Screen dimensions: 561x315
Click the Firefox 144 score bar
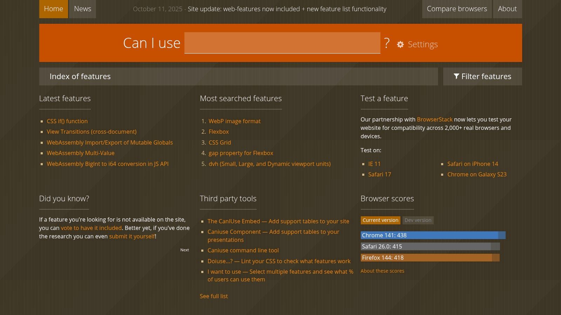pos(430,258)
